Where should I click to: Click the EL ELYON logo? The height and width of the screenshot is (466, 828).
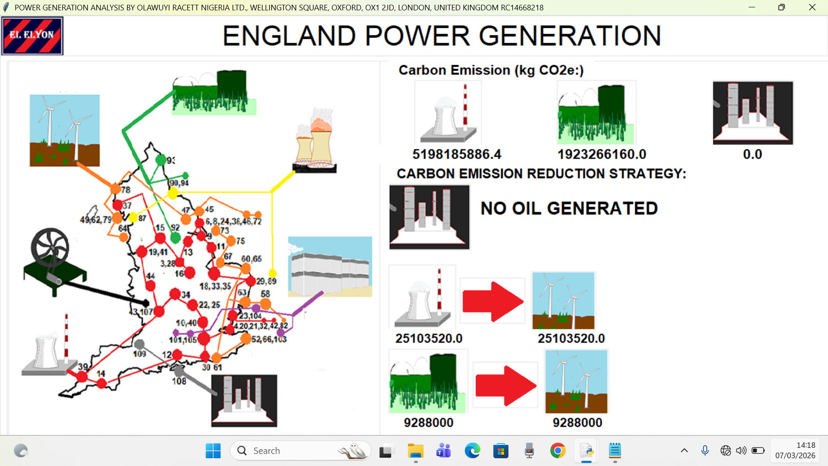pos(32,36)
